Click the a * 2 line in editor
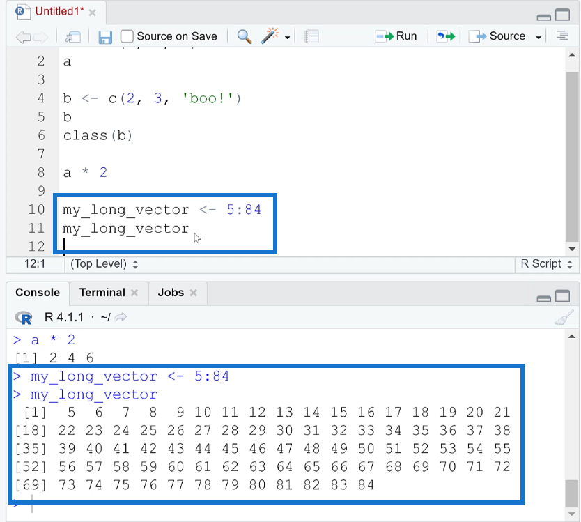This screenshot has width=581, height=522. point(85,173)
